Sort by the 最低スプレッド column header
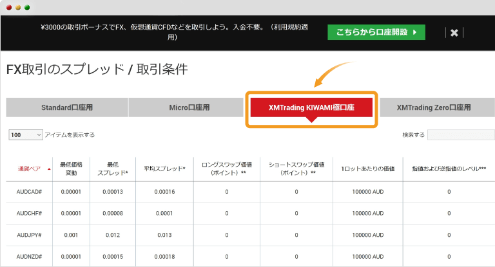Screen dimensions: 495x267 click(113, 169)
